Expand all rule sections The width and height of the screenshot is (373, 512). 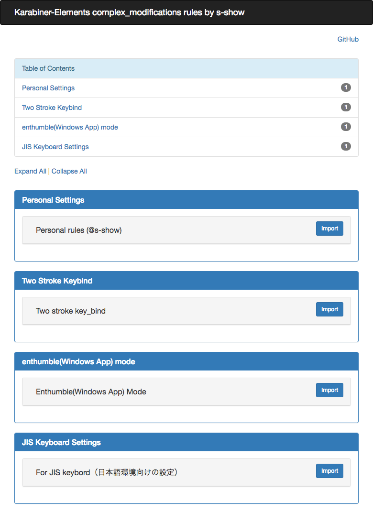[30, 171]
